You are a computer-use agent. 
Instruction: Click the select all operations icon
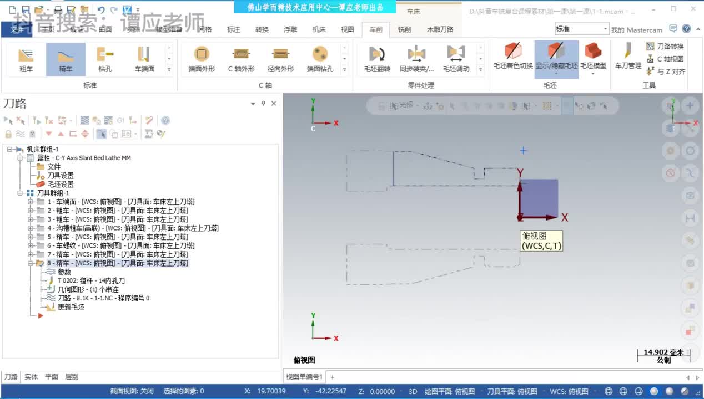point(8,120)
